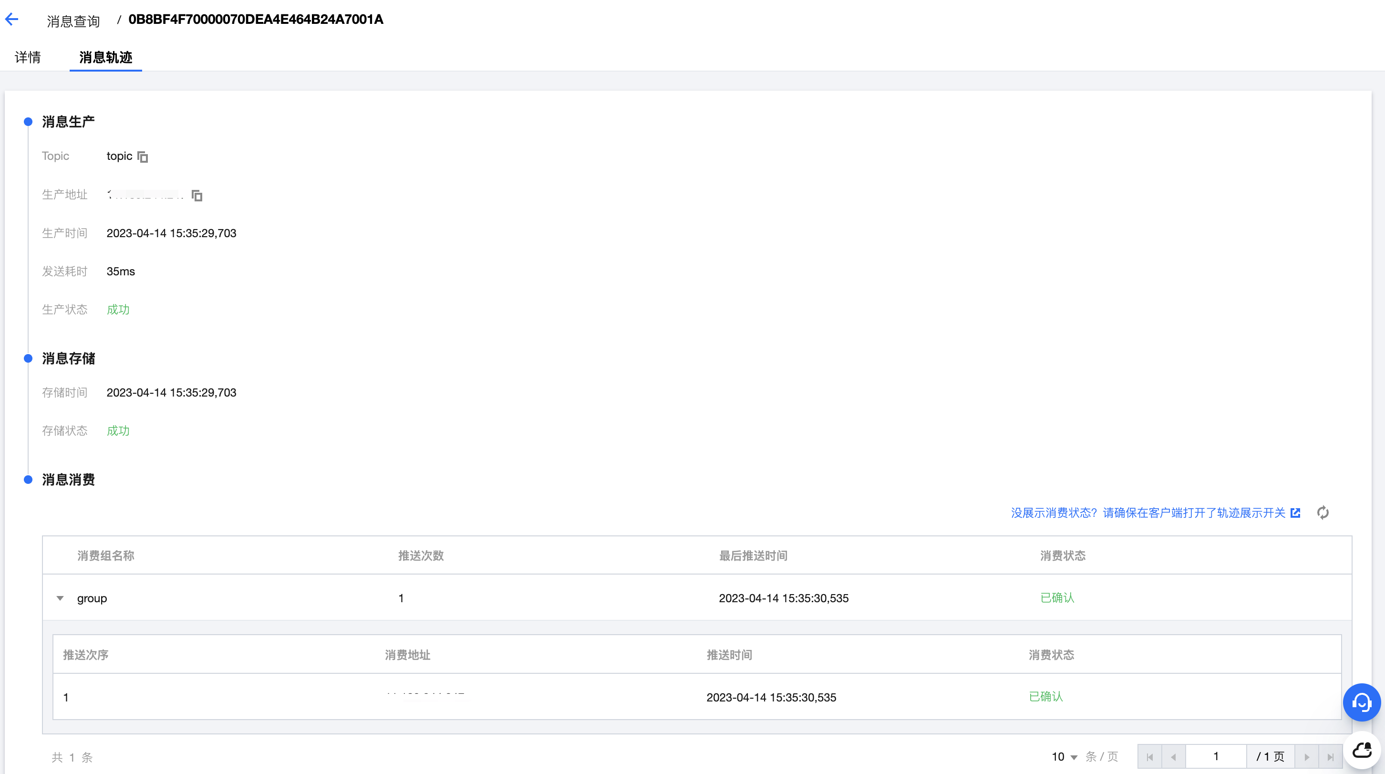
Task: Click the group row 已确认 status
Action: (x=1057, y=597)
